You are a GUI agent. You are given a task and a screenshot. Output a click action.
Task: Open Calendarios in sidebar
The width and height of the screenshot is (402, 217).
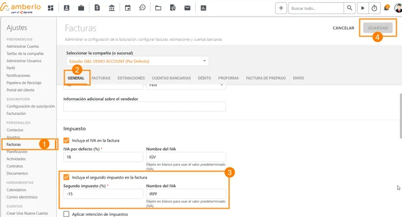[16, 190]
